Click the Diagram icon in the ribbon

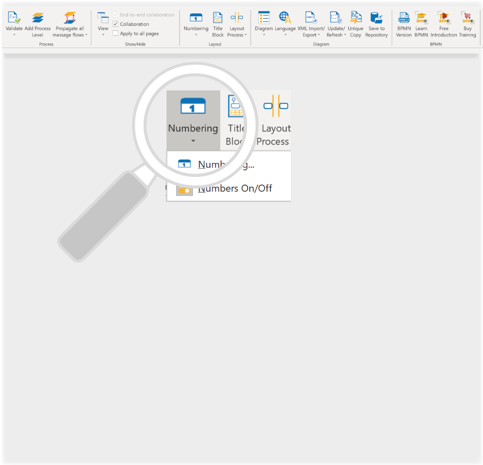[264, 17]
